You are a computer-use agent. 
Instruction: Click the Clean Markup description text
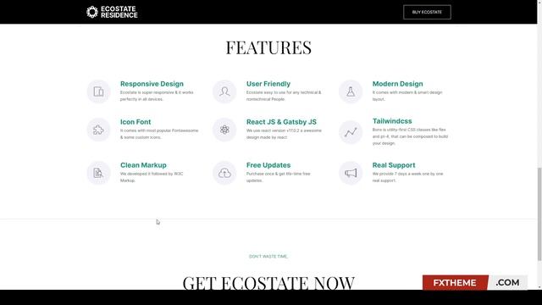coord(152,177)
